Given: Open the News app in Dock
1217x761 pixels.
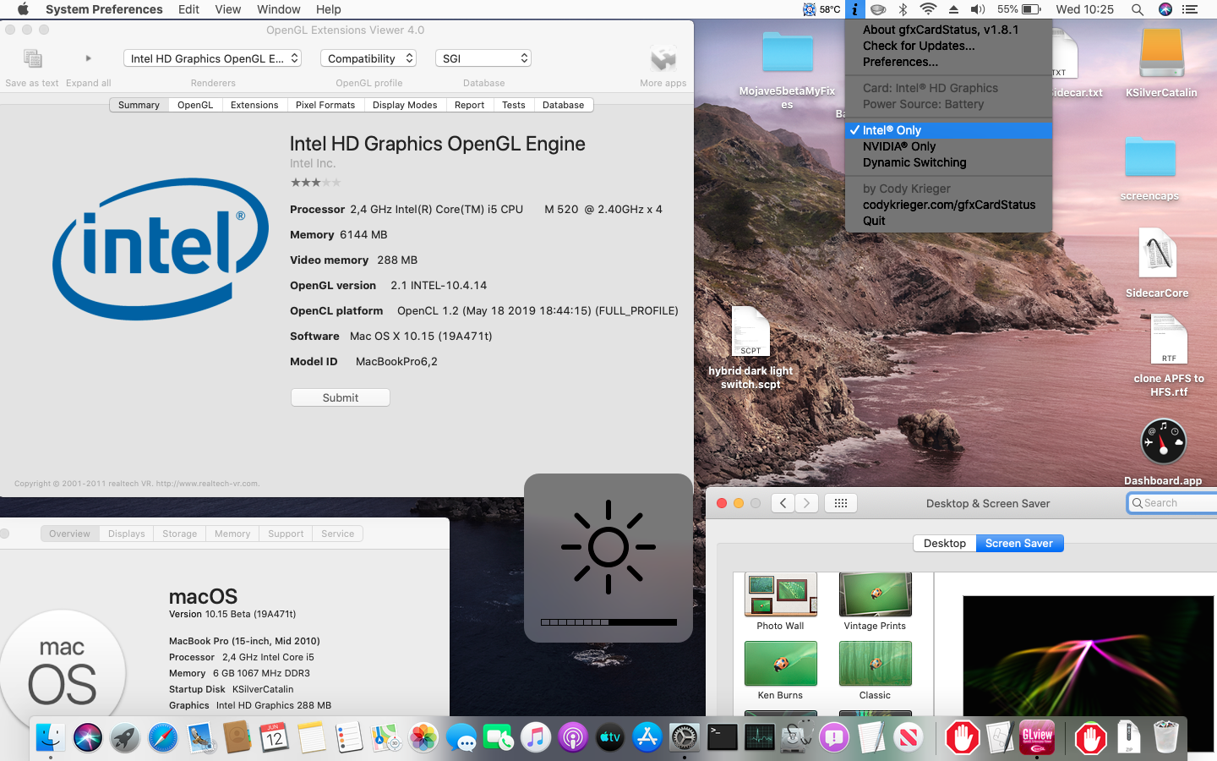Looking at the screenshot, I should [x=909, y=737].
